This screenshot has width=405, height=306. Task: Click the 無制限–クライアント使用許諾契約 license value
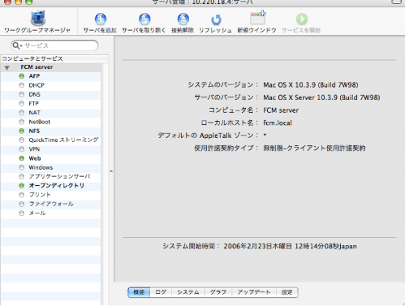(314, 148)
